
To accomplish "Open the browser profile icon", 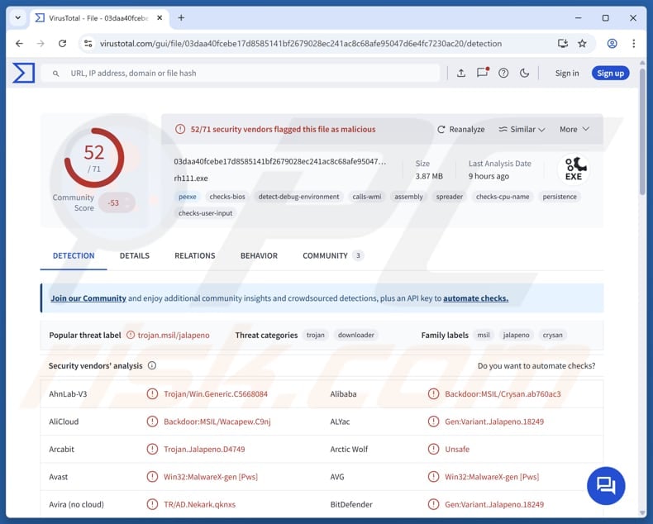I will pyautogui.click(x=612, y=43).
